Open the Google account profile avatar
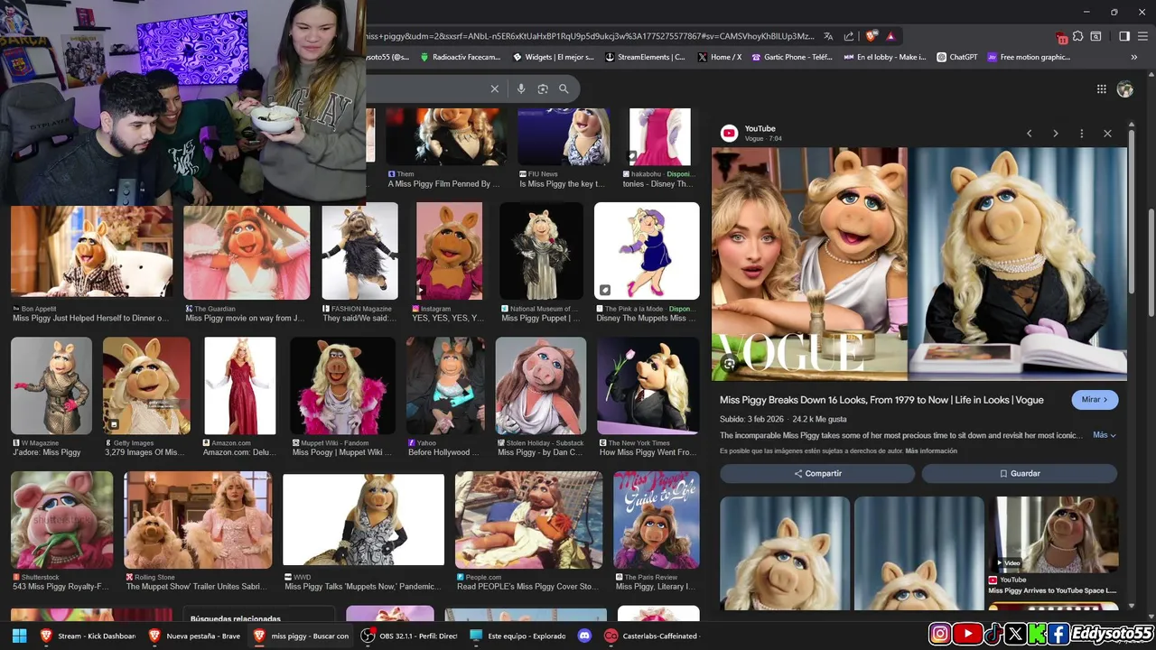1156x650 pixels. [1125, 88]
